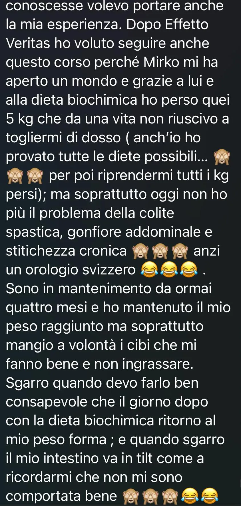Click the monkey emoji right before 'per poi'
241x506 pixels.
[35, 176]
